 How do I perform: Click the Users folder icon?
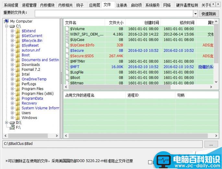click(x=18, y=113)
